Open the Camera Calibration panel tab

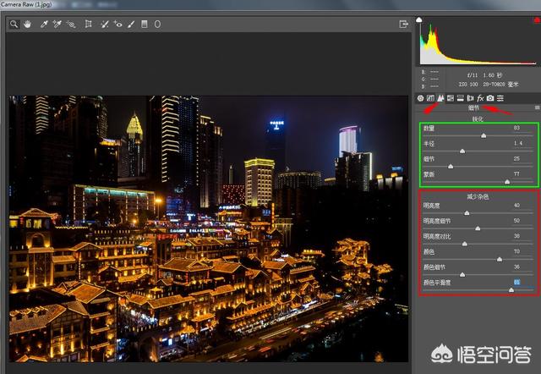490,98
